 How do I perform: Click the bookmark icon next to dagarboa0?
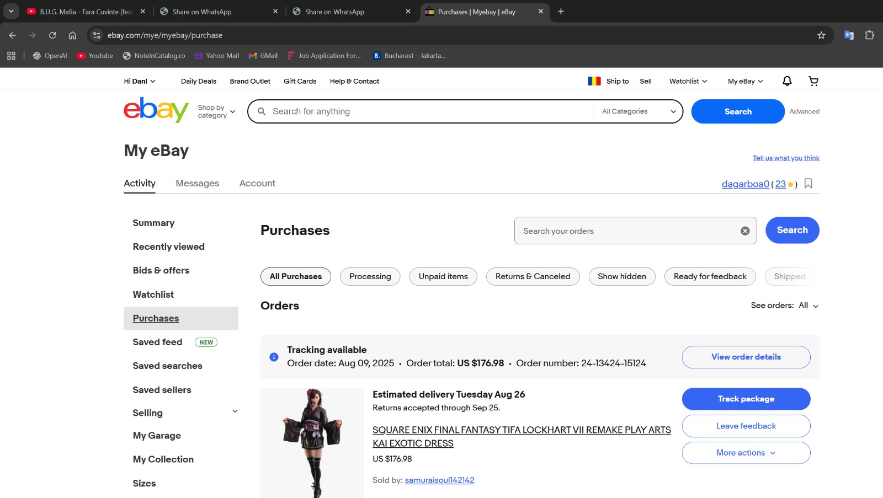(x=808, y=184)
